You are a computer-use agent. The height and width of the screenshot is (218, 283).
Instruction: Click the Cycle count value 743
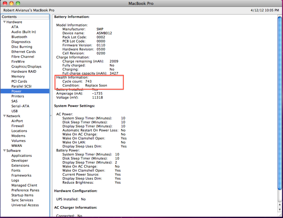88,81
